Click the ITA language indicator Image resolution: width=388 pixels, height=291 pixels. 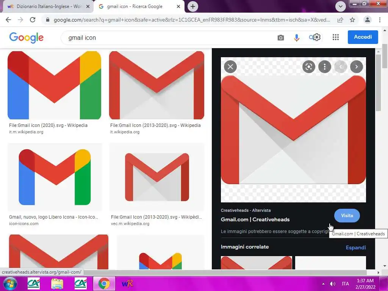tap(345, 284)
